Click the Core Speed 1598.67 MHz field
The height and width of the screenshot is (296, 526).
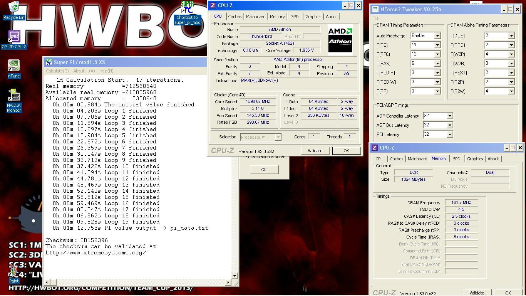click(258, 102)
